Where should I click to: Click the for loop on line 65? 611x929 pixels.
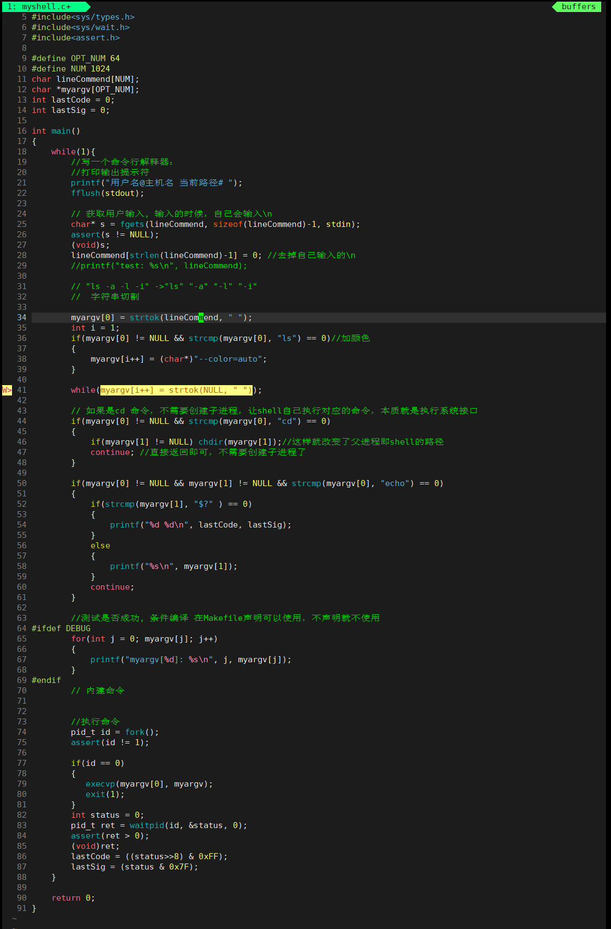coord(145,639)
